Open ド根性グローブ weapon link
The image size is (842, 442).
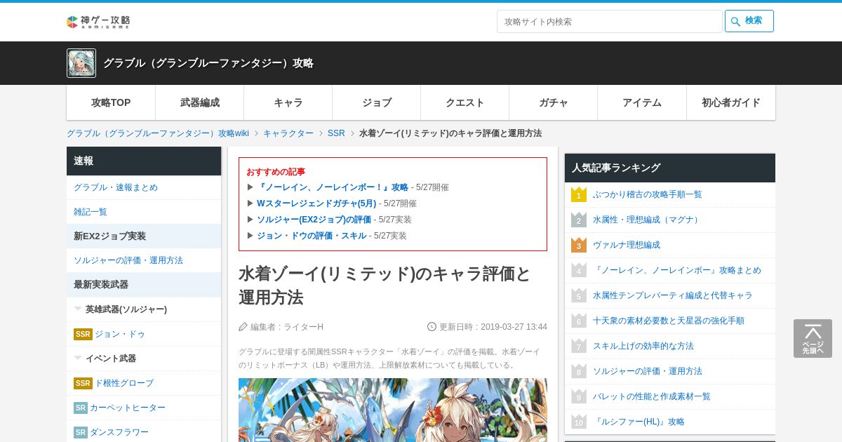[124, 383]
